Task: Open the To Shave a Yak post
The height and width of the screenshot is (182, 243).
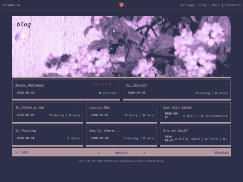Action: click(x=30, y=107)
